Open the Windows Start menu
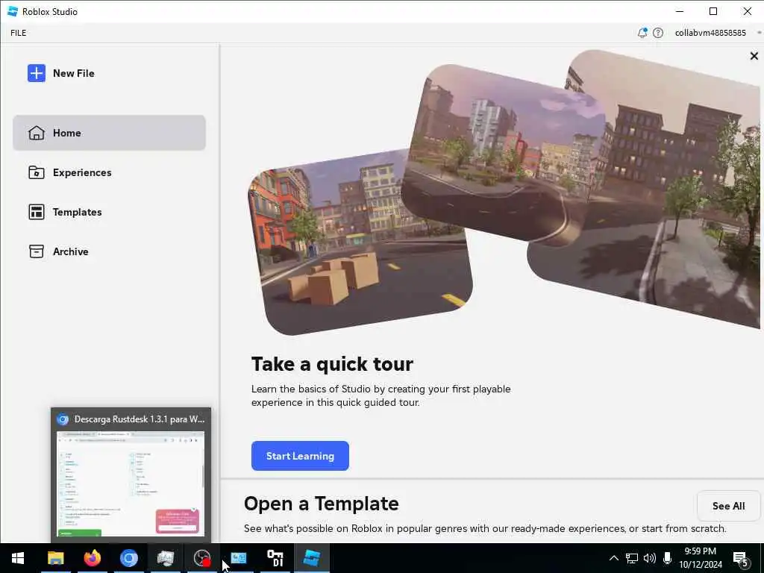Image resolution: width=764 pixels, height=573 pixels. tap(18, 558)
